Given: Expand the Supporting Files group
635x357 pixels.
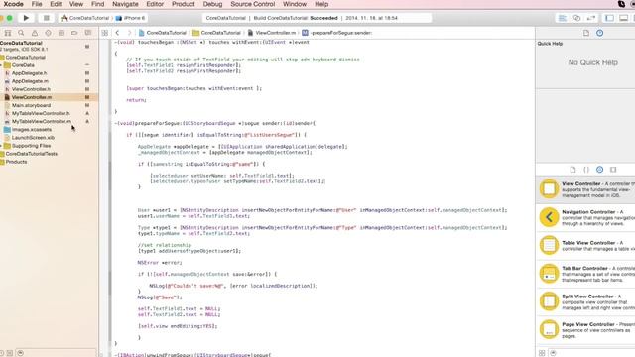Looking at the screenshot, I should (1, 146).
